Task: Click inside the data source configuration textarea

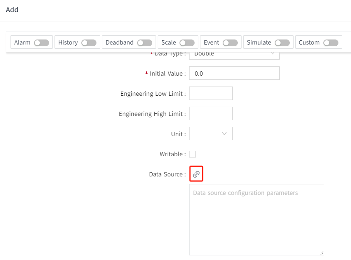Action: pos(256,219)
